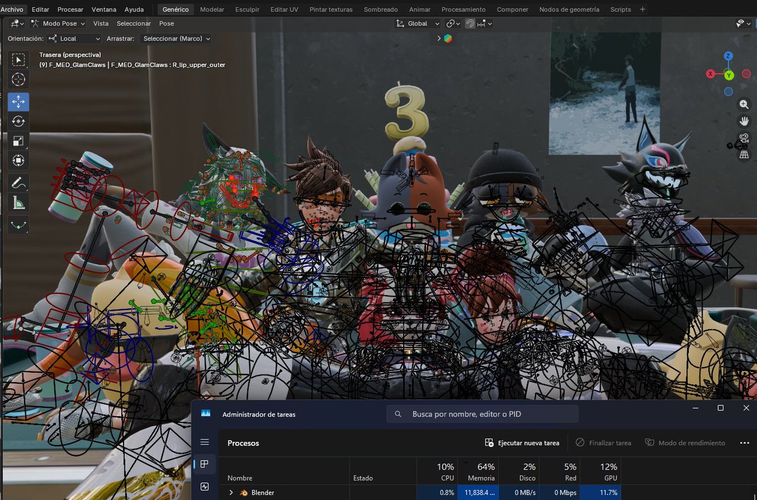Screen dimensions: 757x500
Task: Open the Modo Pose mode dropdown
Action: coord(58,23)
